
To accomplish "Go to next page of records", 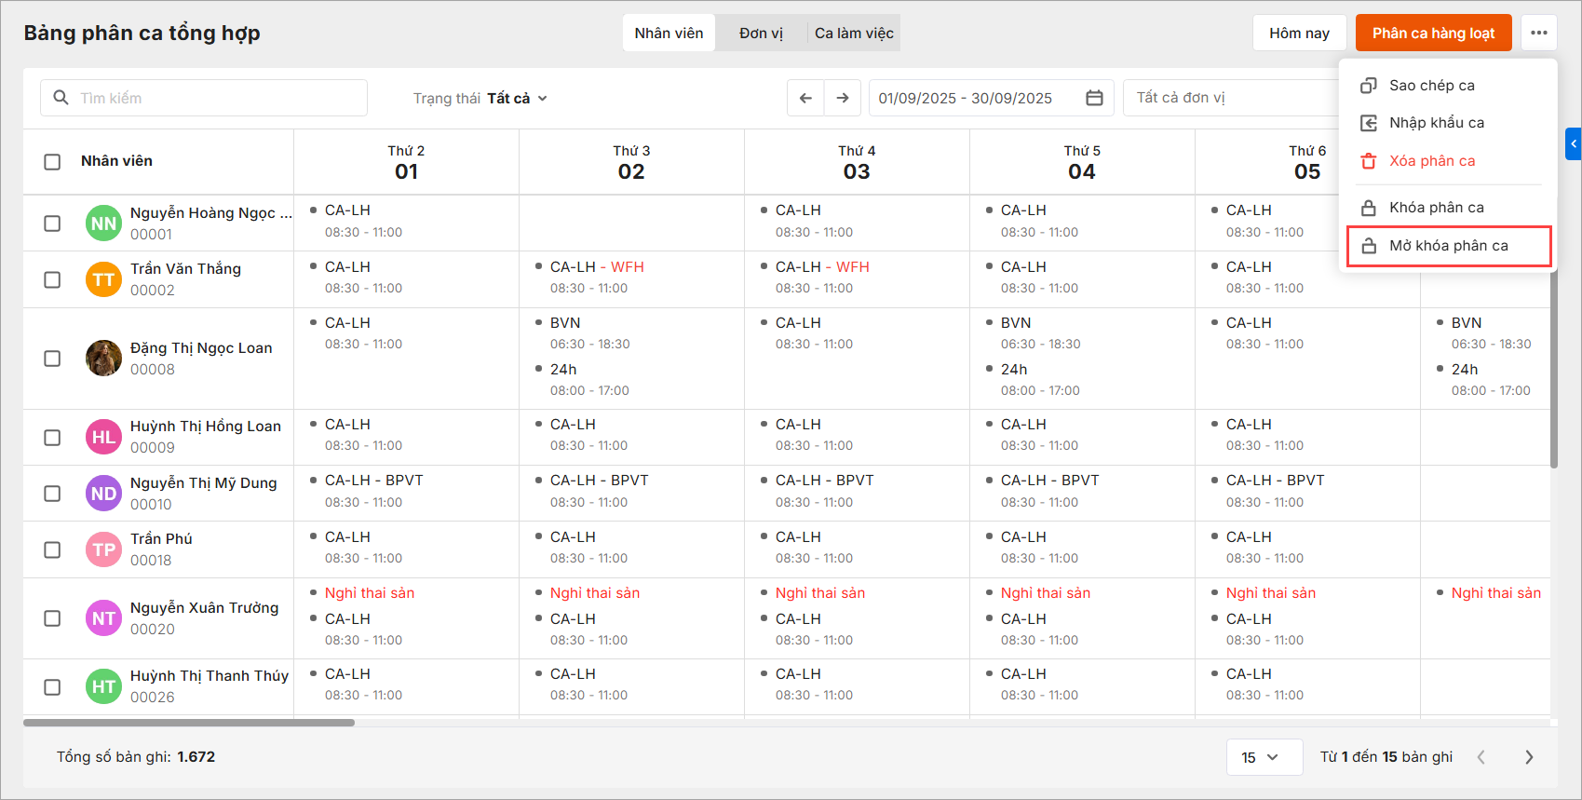I will click(x=1528, y=757).
